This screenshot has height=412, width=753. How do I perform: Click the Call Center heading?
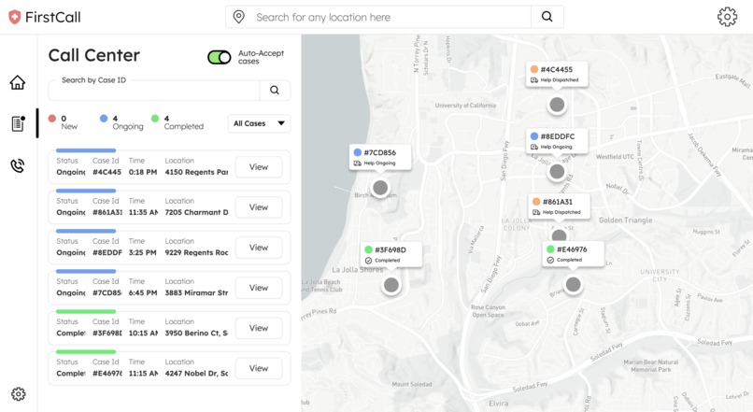pos(94,55)
